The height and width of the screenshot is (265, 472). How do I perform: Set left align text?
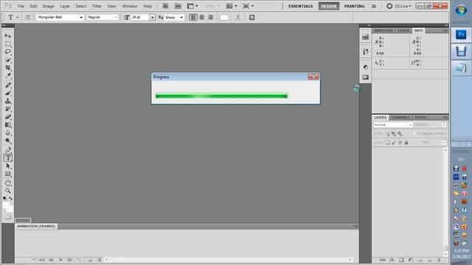point(193,18)
